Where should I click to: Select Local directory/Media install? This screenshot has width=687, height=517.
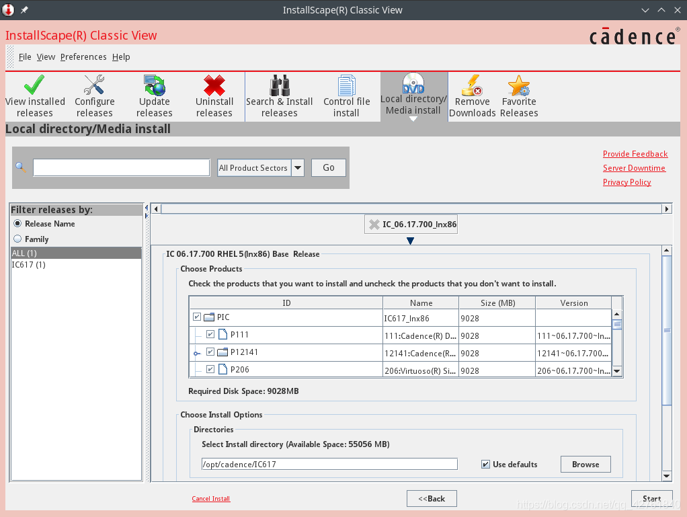click(413, 95)
